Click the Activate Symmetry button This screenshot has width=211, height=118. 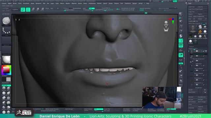point(145,8)
